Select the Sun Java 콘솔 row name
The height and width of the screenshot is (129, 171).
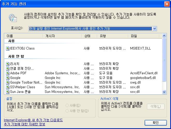(20, 92)
